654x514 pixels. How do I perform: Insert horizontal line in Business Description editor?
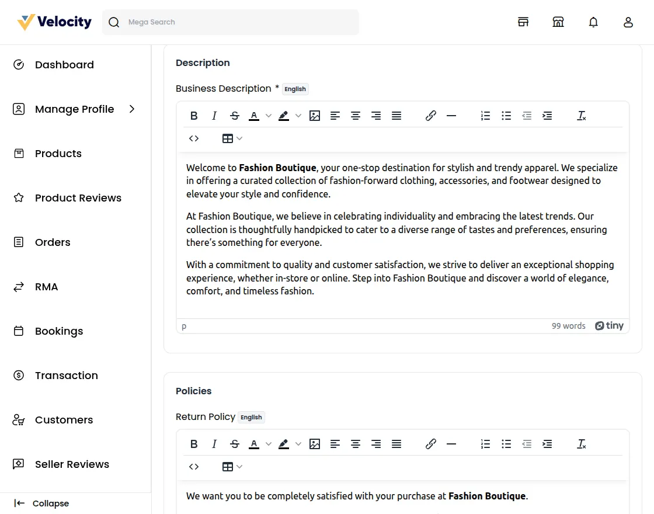point(451,116)
